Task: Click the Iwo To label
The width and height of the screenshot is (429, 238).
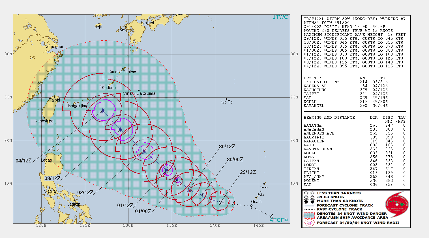Action: coord(227,102)
